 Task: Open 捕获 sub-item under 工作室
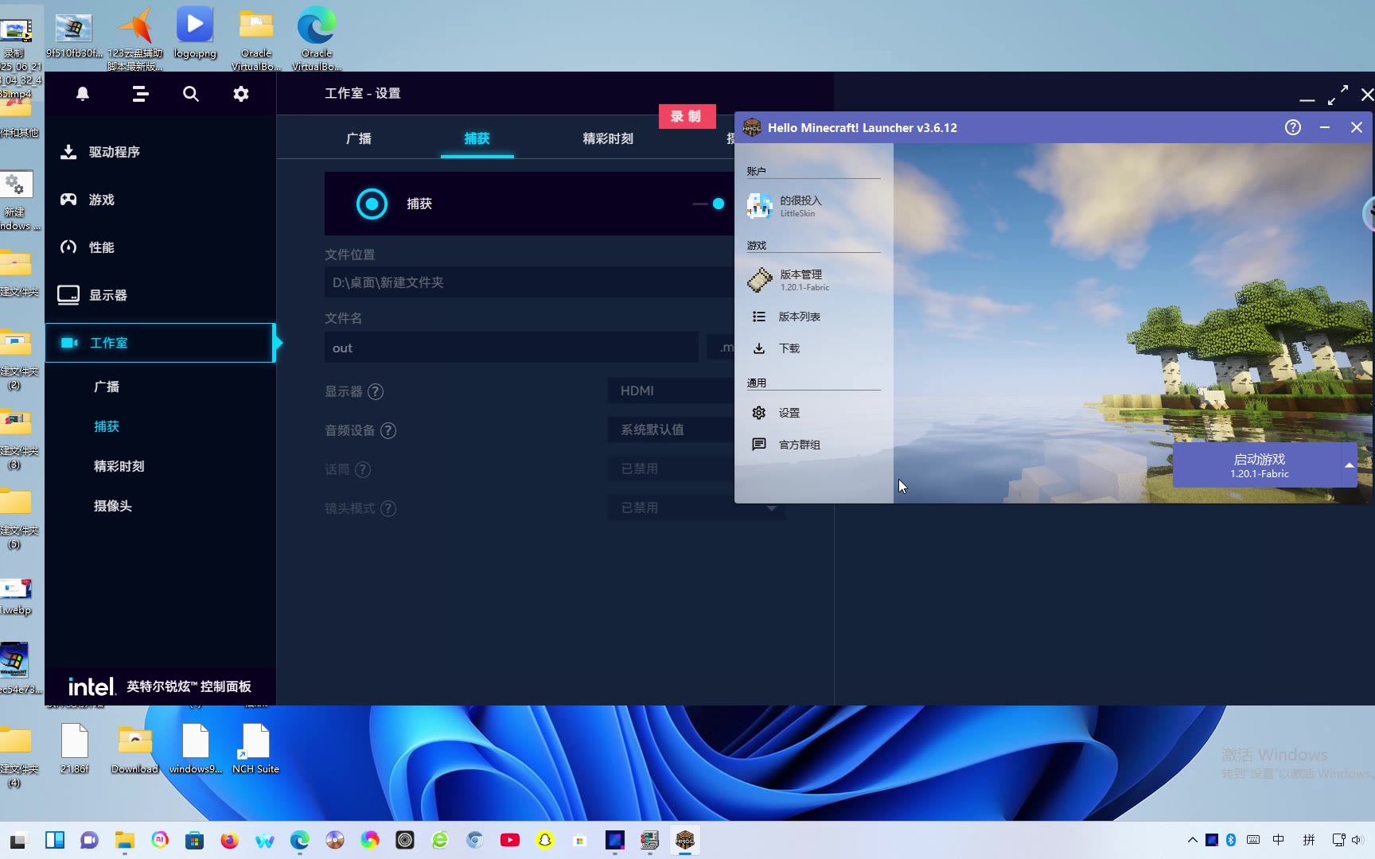pyautogui.click(x=107, y=426)
